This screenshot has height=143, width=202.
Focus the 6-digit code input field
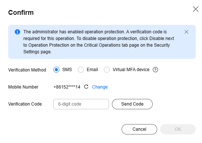click(81, 104)
